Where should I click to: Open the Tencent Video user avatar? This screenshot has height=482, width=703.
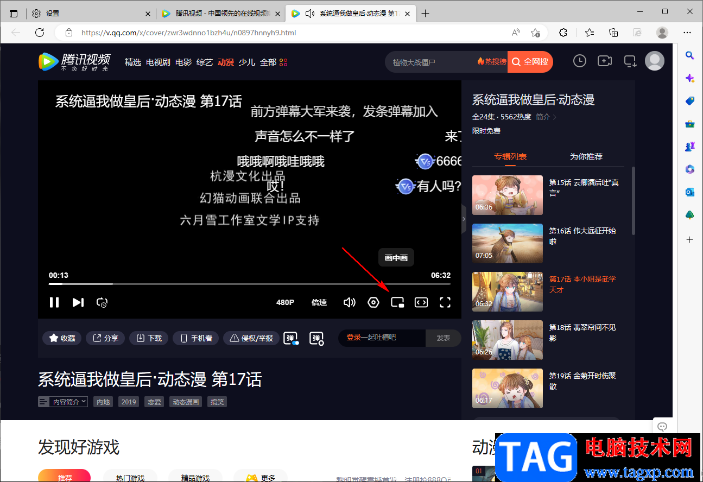[x=655, y=61]
